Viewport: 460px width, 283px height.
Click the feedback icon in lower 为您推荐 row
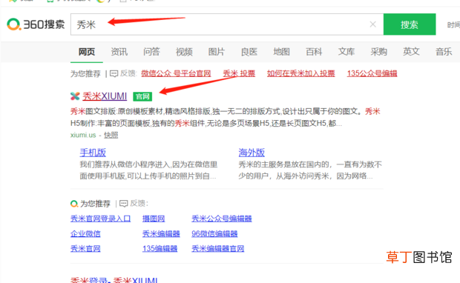(x=123, y=203)
